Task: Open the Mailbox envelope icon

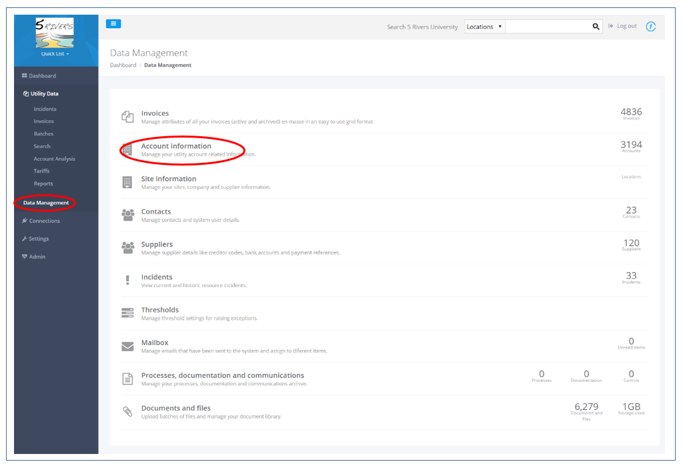Action: click(x=127, y=345)
